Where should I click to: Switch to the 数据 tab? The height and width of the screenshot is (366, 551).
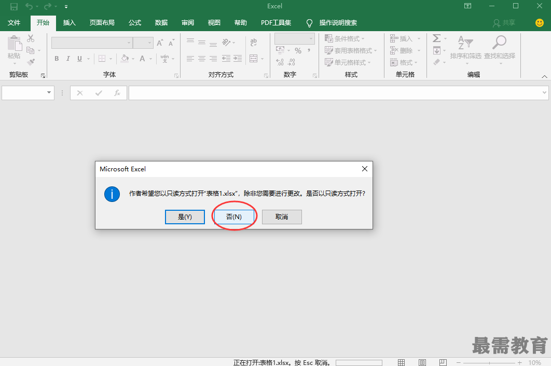(161, 23)
